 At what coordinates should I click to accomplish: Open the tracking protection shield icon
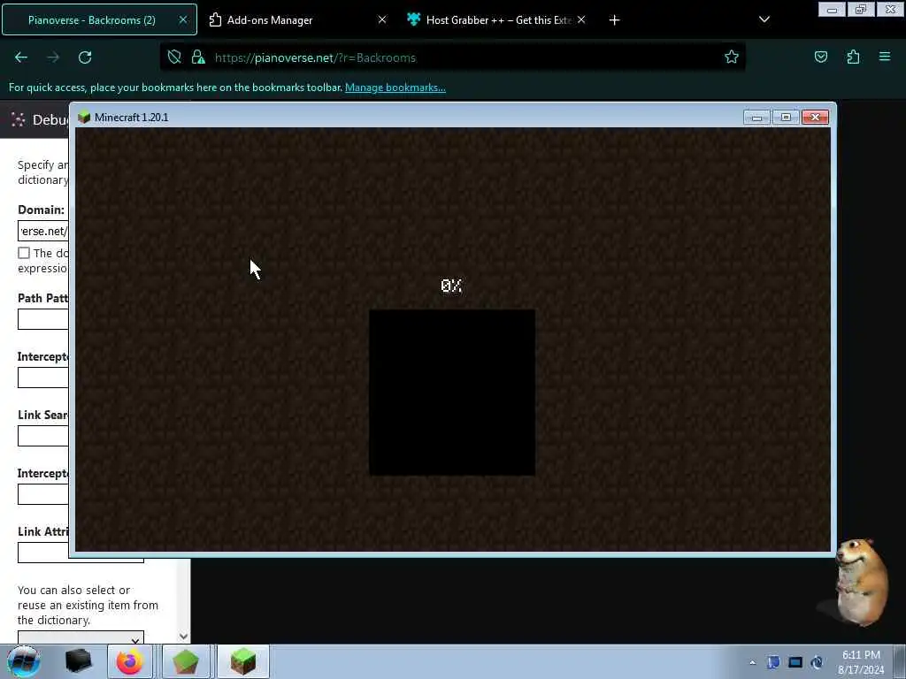click(174, 57)
